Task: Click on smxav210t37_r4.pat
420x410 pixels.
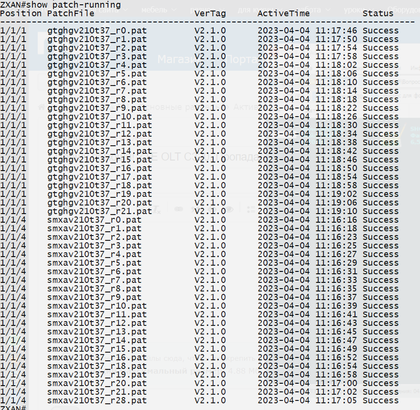Action: click(94, 254)
